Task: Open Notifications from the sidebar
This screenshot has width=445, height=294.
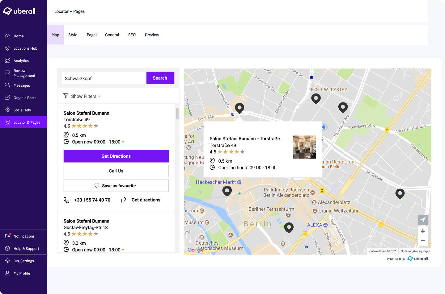Action: click(x=24, y=236)
